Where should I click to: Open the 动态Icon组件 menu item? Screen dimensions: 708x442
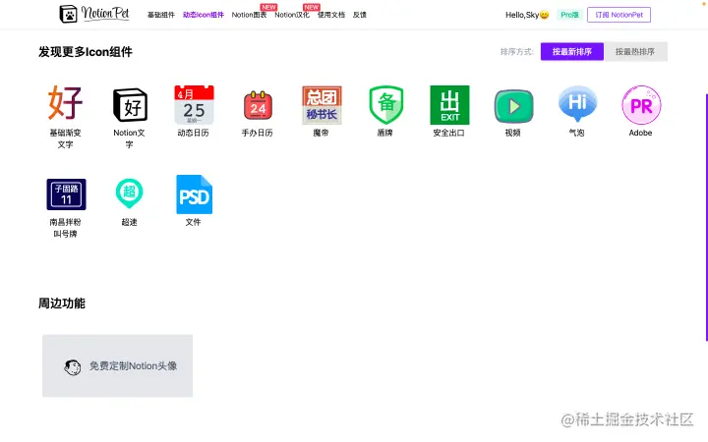pos(204,15)
